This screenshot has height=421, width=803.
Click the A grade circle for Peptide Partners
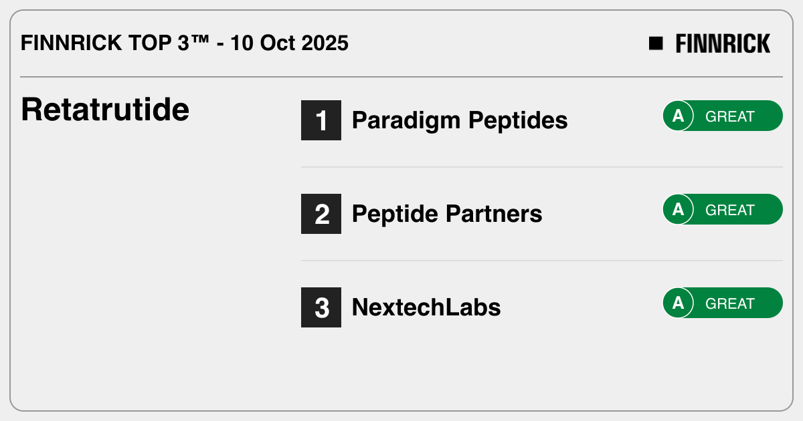pyautogui.click(x=678, y=209)
